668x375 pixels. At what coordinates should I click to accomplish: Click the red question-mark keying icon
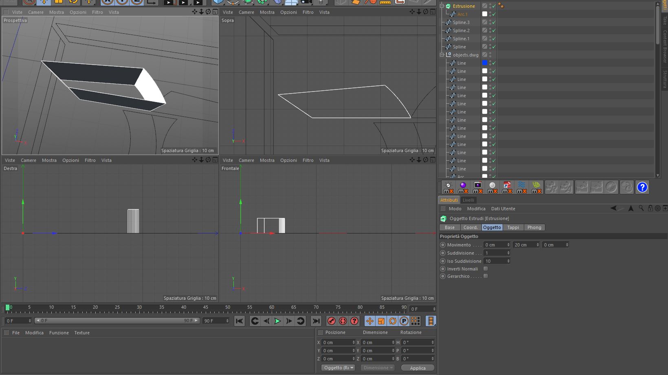pyautogui.click(x=354, y=321)
